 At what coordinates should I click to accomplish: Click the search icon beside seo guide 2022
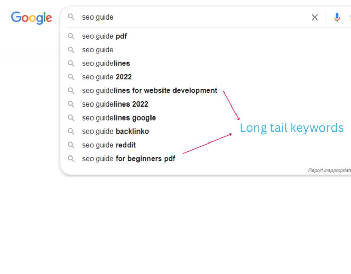tap(71, 77)
